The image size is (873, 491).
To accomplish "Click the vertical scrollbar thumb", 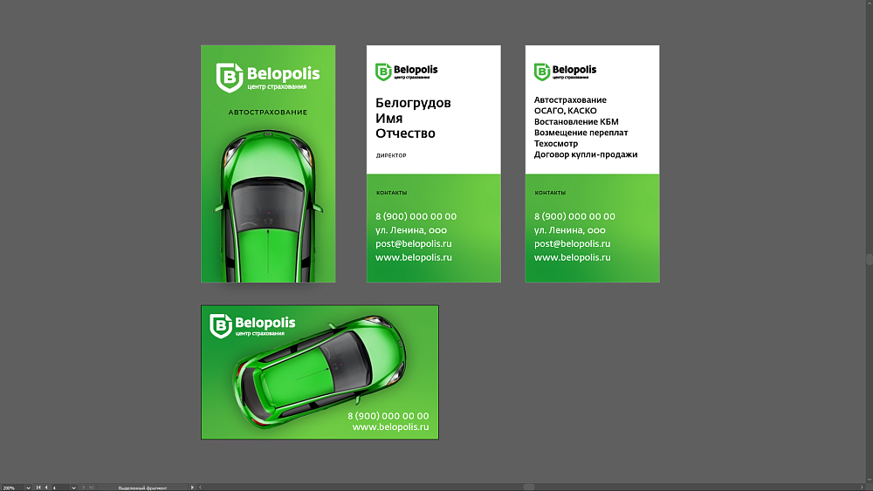I will (x=869, y=259).
